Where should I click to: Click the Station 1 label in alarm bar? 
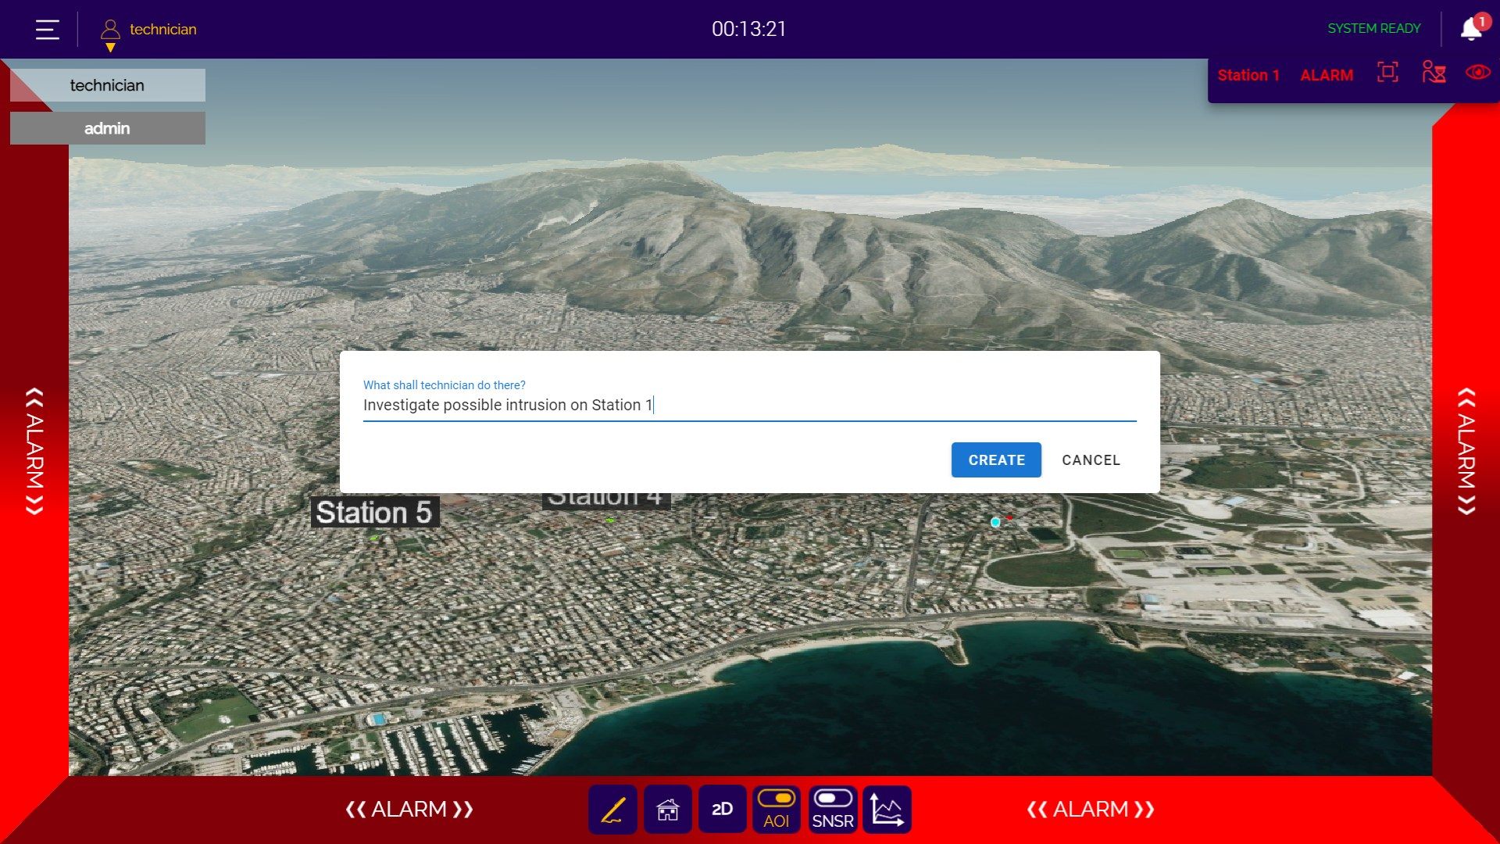[1248, 75]
